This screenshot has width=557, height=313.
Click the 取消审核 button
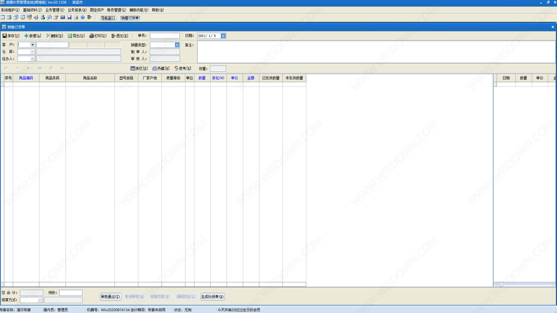click(x=134, y=296)
